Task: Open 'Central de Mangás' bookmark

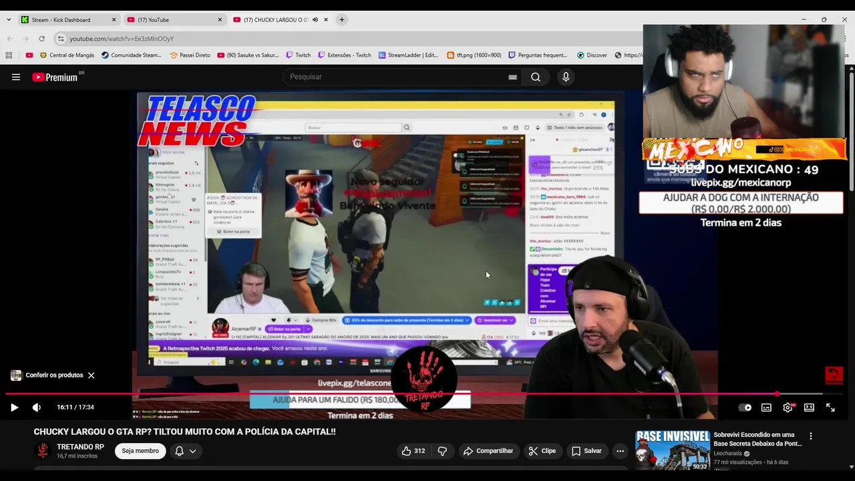Action: pos(67,55)
